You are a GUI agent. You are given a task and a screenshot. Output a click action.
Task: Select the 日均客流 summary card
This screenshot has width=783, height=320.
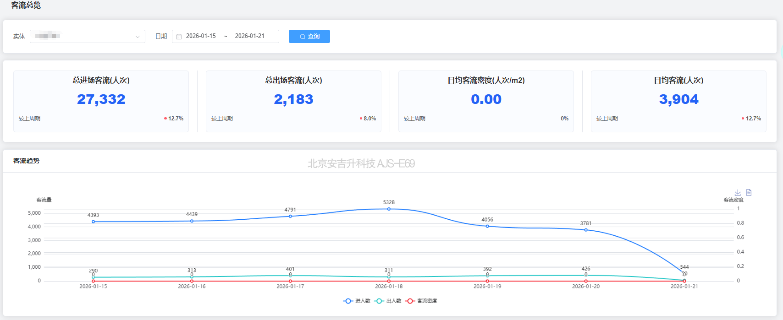(x=678, y=101)
